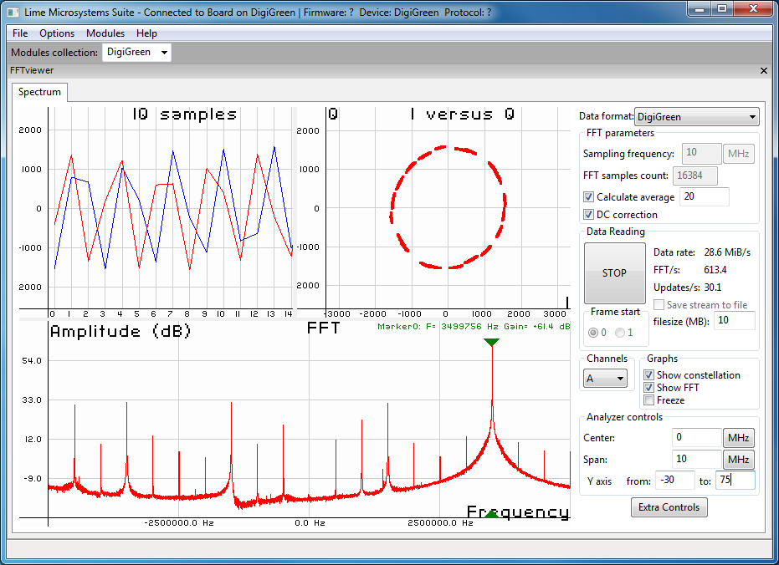Click the FFT samples count field
Image resolution: width=779 pixels, height=565 pixels.
(x=695, y=176)
